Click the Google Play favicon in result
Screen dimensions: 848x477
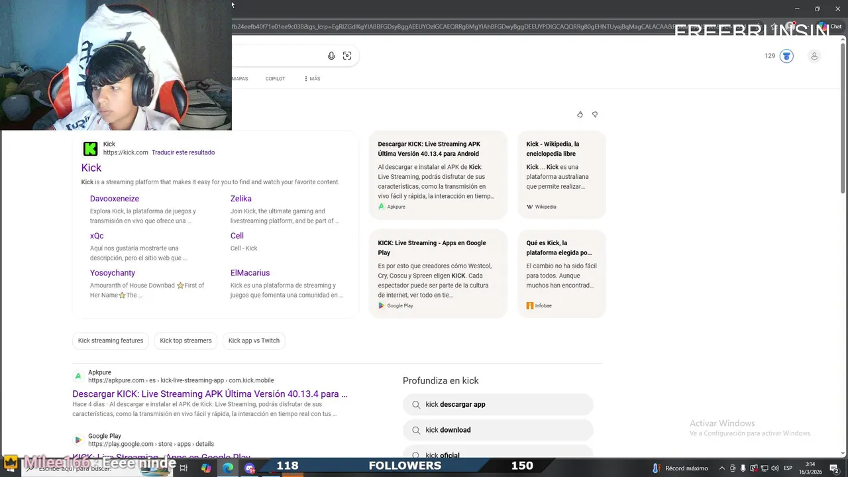point(78,440)
